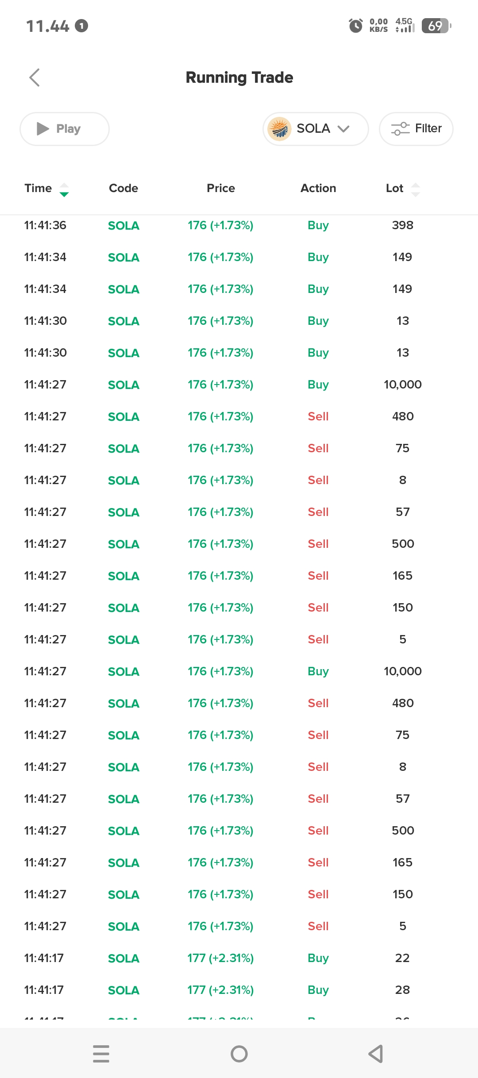Tap the Code column header
The width and height of the screenshot is (478, 1078).
123,188
